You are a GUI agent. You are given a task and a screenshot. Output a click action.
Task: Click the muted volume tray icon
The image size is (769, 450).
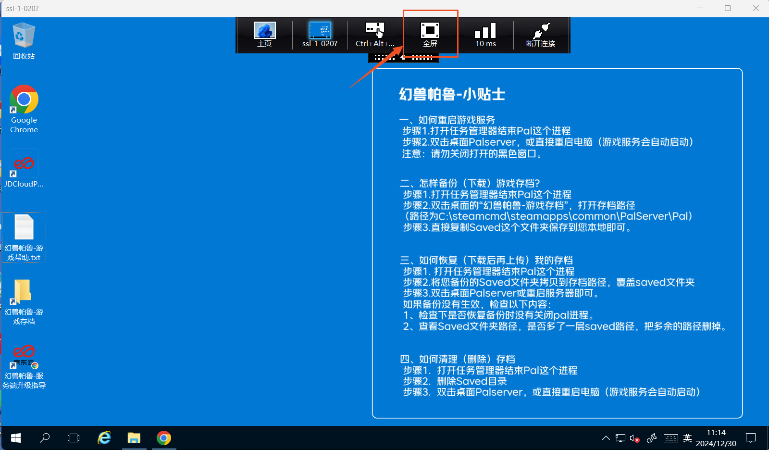635,438
